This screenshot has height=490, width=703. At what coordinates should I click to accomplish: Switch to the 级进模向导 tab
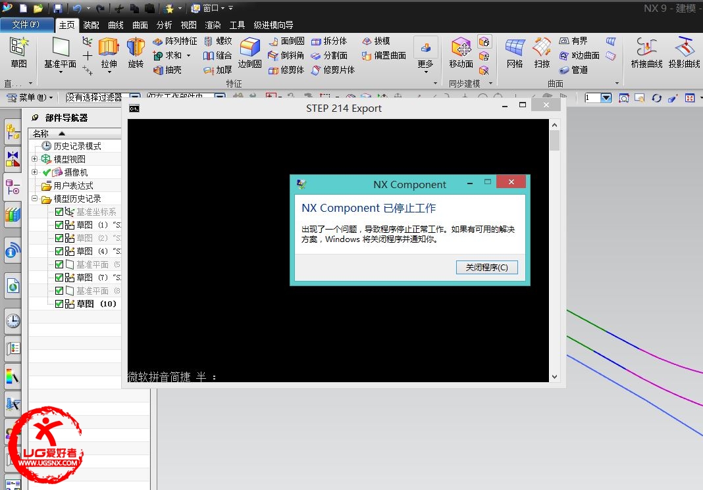point(273,25)
